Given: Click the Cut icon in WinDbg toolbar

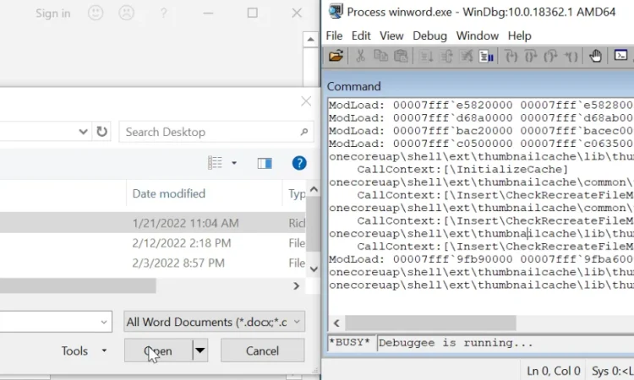Looking at the screenshot, I should [x=360, y=56].
